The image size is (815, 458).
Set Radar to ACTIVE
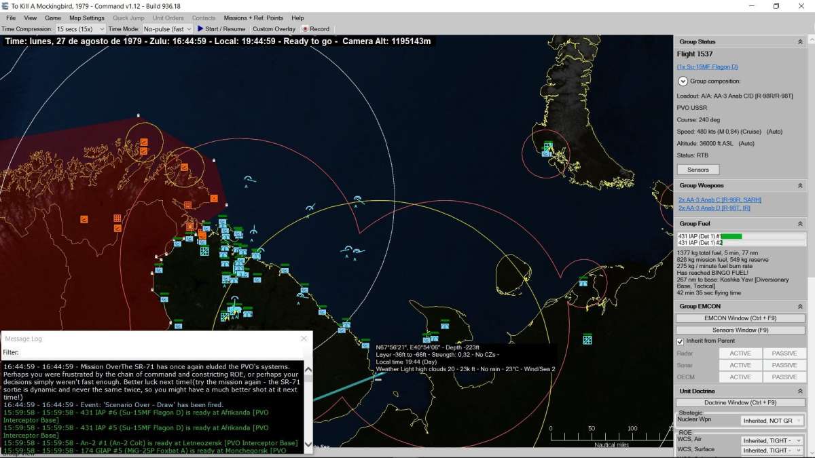tap(740, 354)
